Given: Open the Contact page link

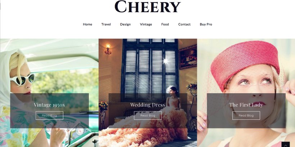Looking at the screenshot, I should click(x=184, y=24).
